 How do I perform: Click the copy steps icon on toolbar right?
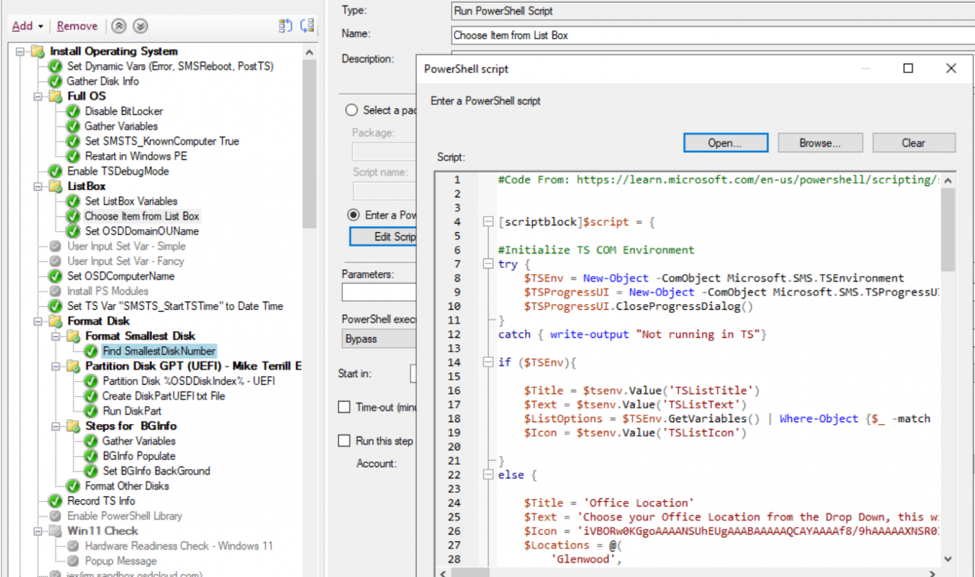[x=285, y=25]
